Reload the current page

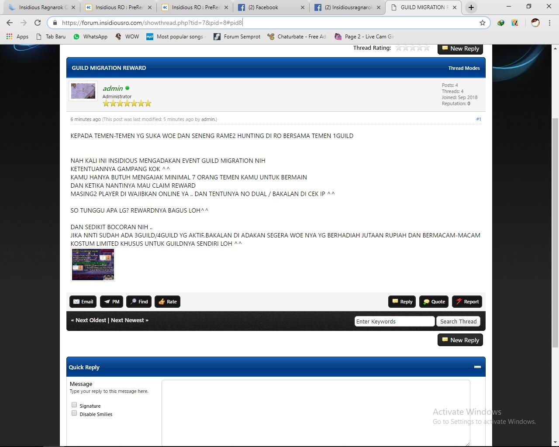coord(38,23)
